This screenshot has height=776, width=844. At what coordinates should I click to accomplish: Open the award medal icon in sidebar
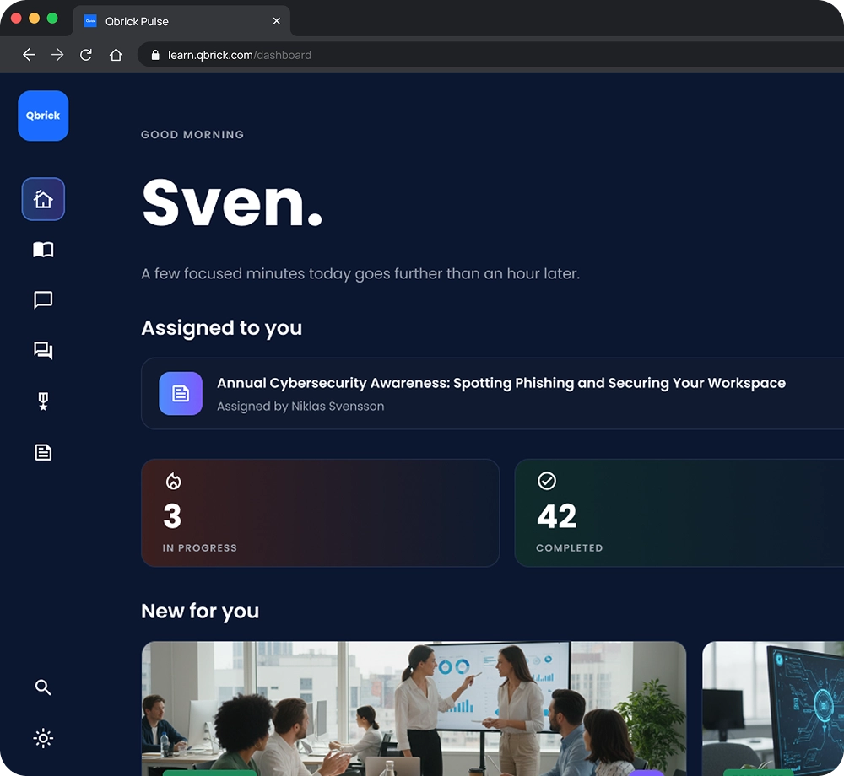click(x=43, y=401)
